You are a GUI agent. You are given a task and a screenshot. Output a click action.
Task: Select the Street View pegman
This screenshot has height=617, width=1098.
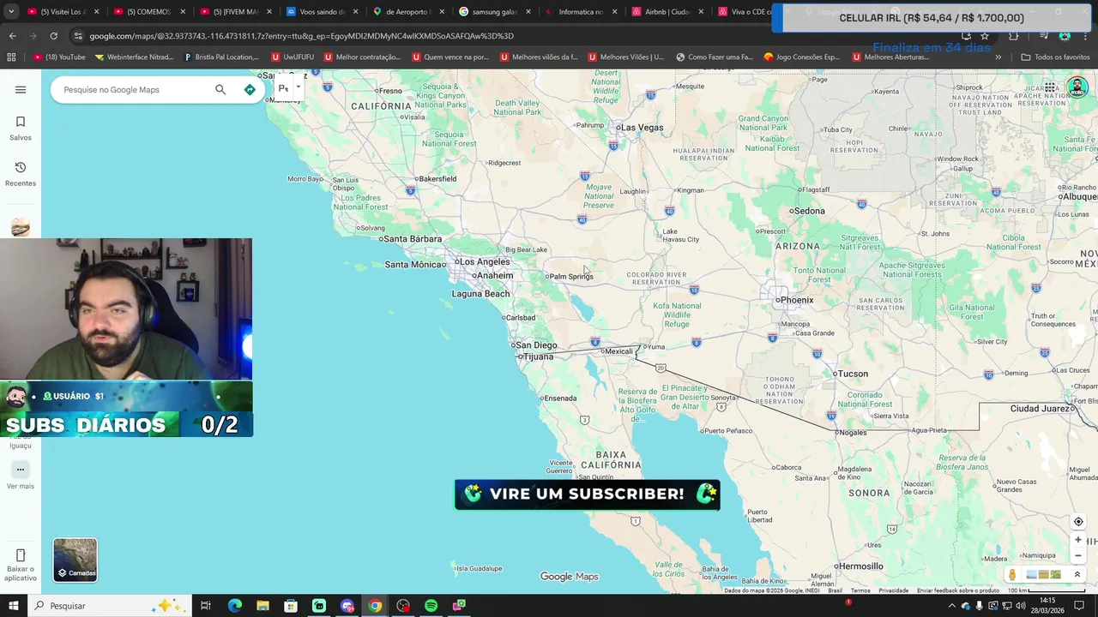click(1012, 574)
